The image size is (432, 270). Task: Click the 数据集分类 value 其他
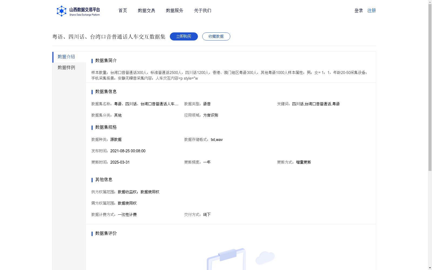118,115
